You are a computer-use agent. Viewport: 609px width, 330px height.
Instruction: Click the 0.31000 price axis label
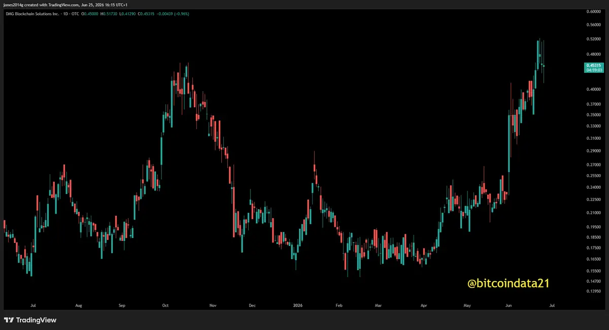pos(593,138)
